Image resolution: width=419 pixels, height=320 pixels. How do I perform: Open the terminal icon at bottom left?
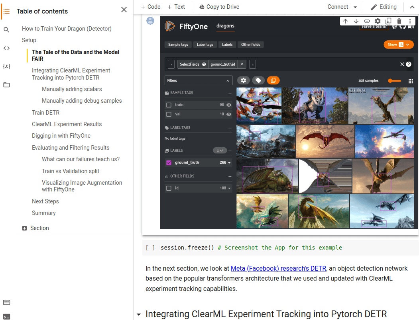(6, 316)
